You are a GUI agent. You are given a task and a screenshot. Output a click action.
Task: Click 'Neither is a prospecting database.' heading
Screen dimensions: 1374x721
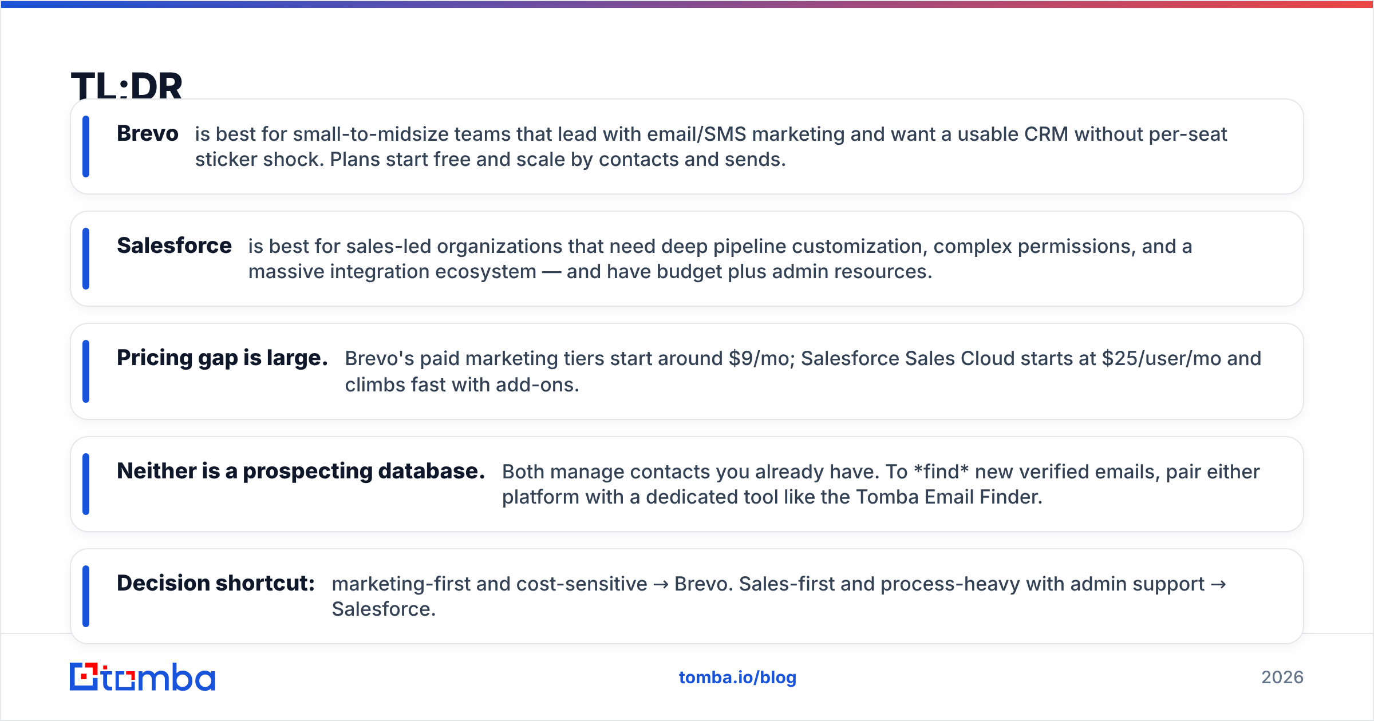(301, 471)
